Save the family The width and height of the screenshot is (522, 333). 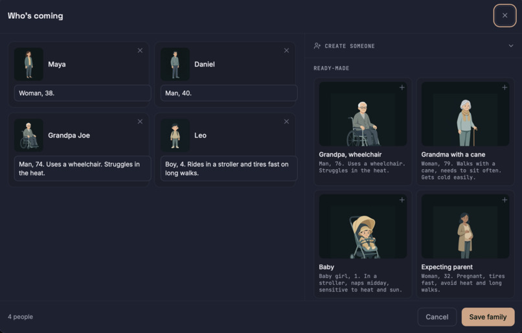click(x=488, y=317)
